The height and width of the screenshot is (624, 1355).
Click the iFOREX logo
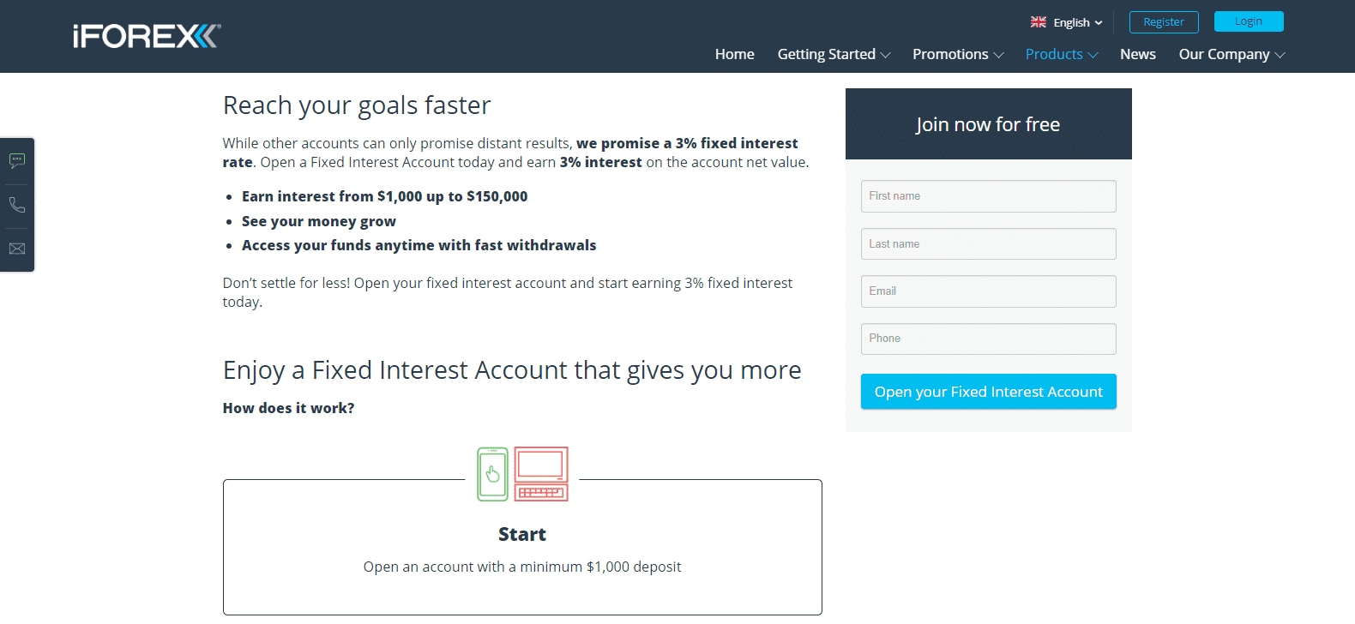click(147, 36)
